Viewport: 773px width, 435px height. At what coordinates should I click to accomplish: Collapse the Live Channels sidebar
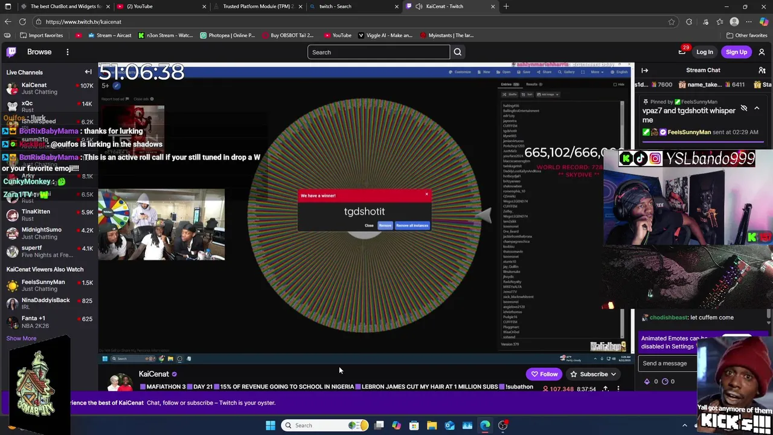point(88,72)
